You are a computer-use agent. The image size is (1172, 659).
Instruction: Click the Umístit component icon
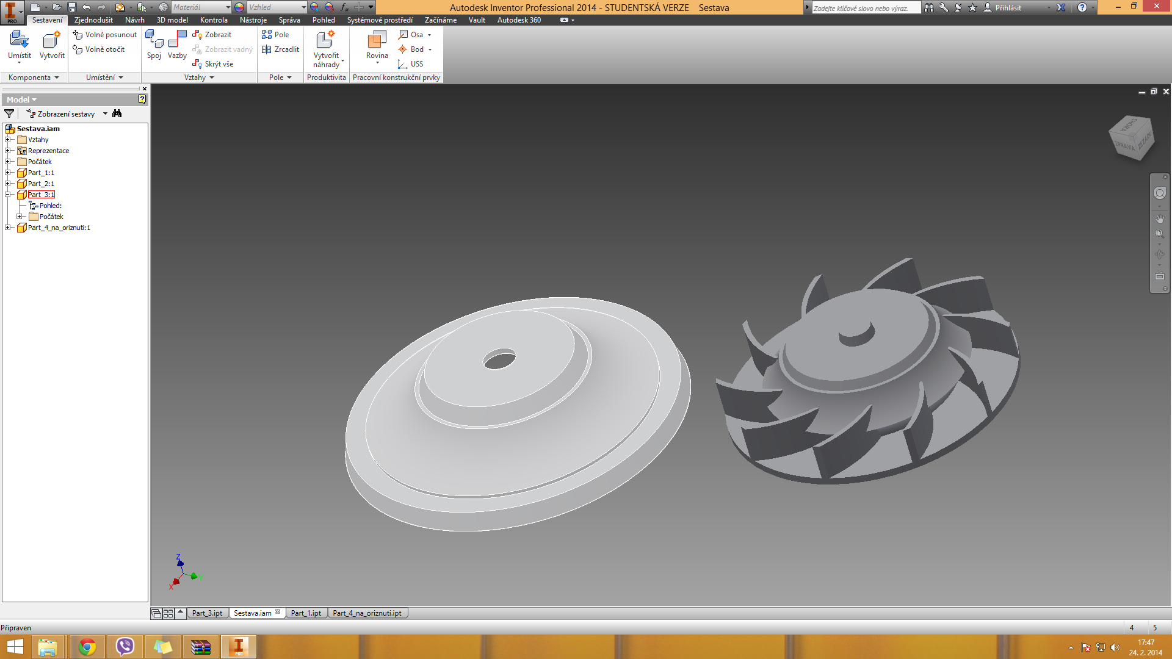[x=19, y=40]
